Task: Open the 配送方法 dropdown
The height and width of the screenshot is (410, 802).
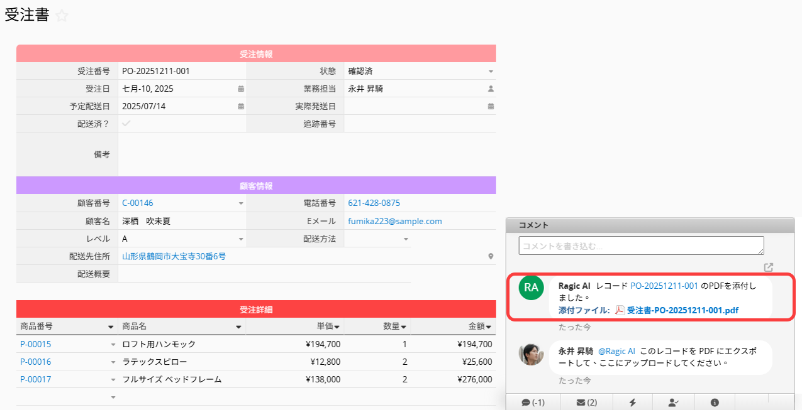Action: tap(406, 239)
